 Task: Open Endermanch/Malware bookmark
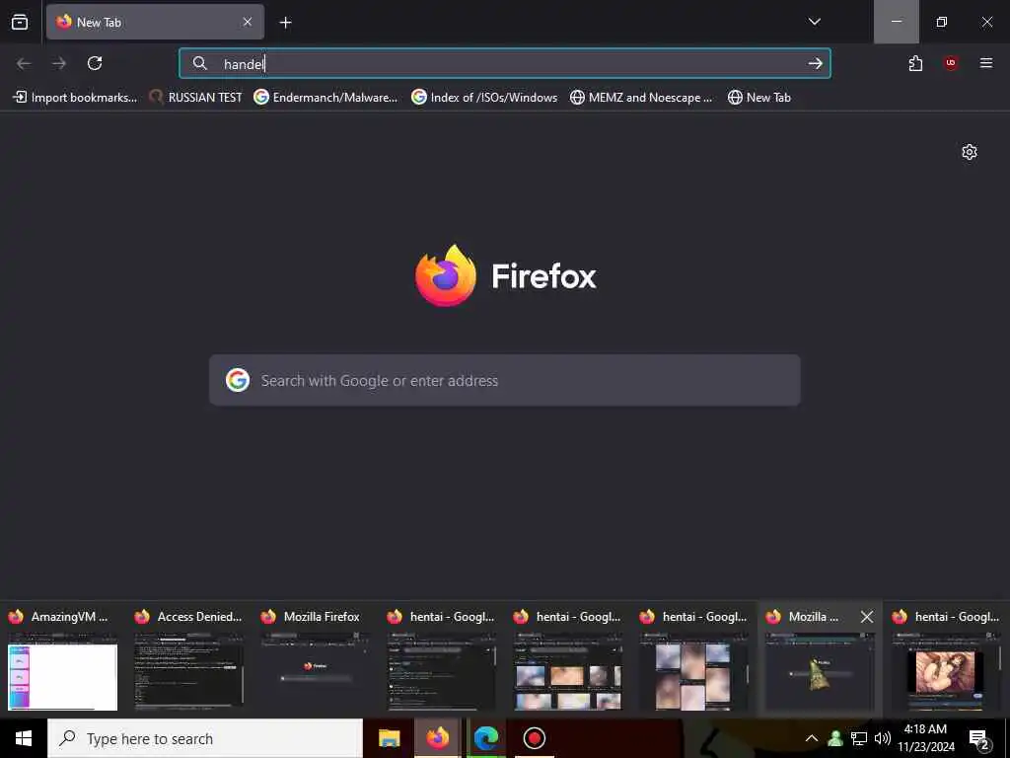[x=325, y=98]
